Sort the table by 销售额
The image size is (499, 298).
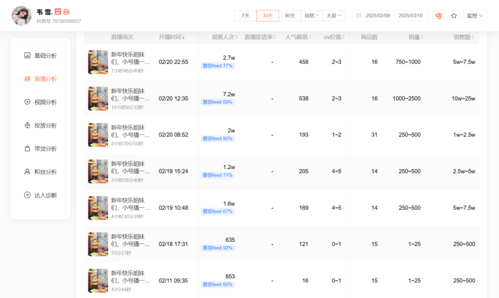[x=464, y=37]
